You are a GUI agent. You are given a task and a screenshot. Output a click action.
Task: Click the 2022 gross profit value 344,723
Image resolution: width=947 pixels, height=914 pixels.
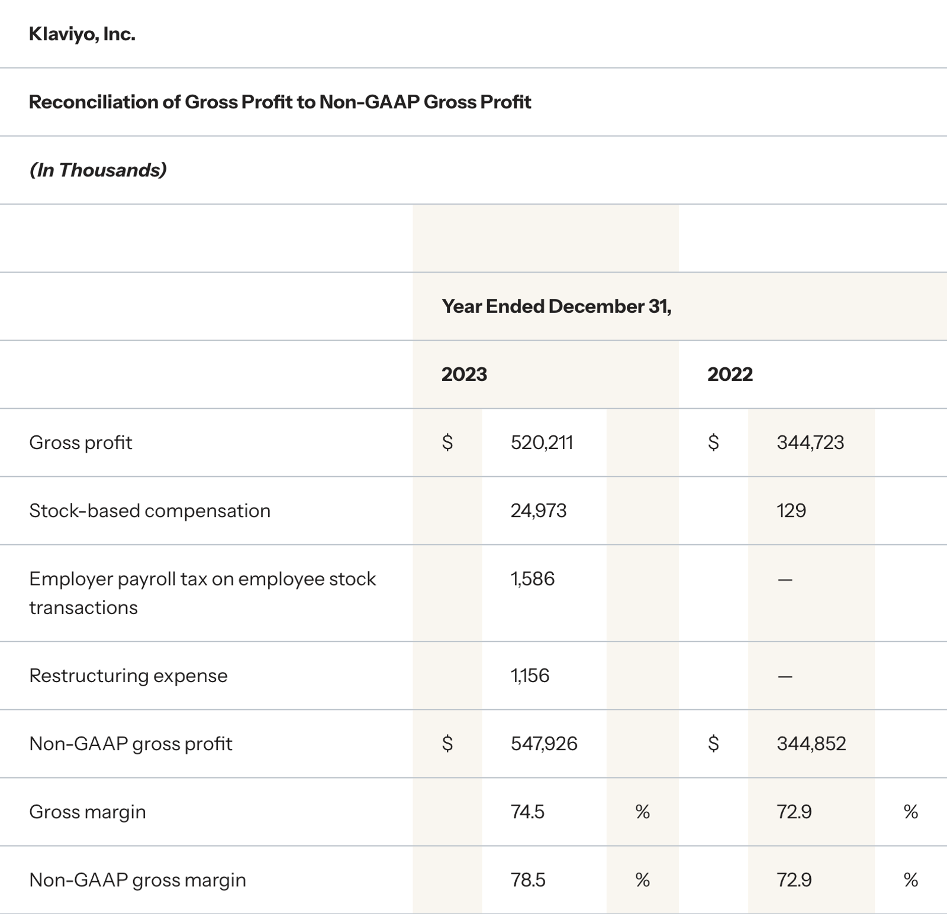pyautogui.click(x=810, y=443)
